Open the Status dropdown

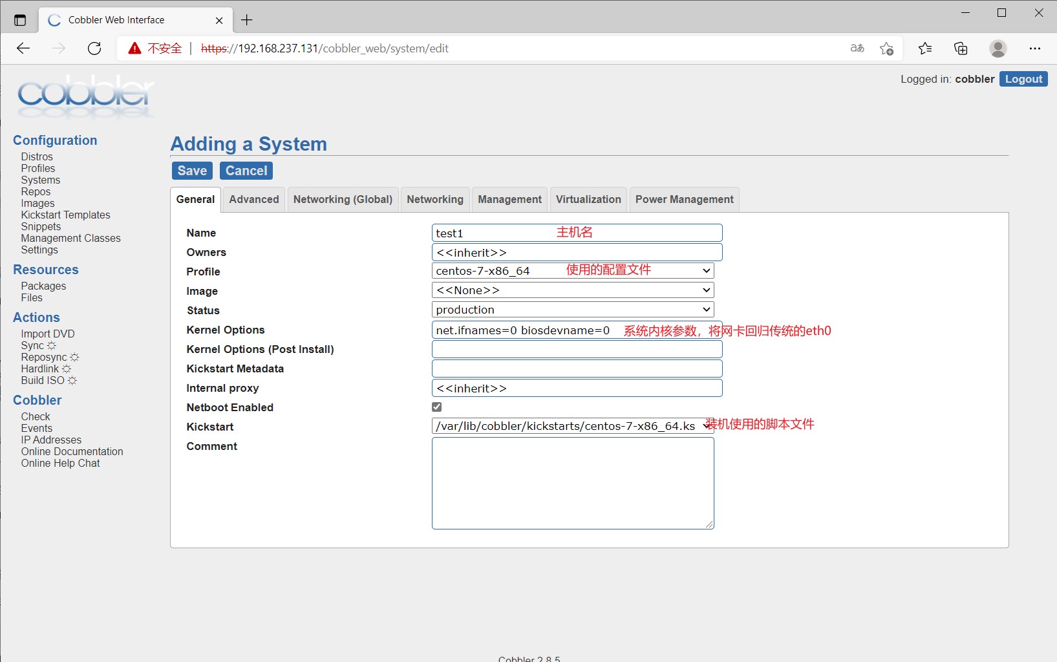[573, 310]
